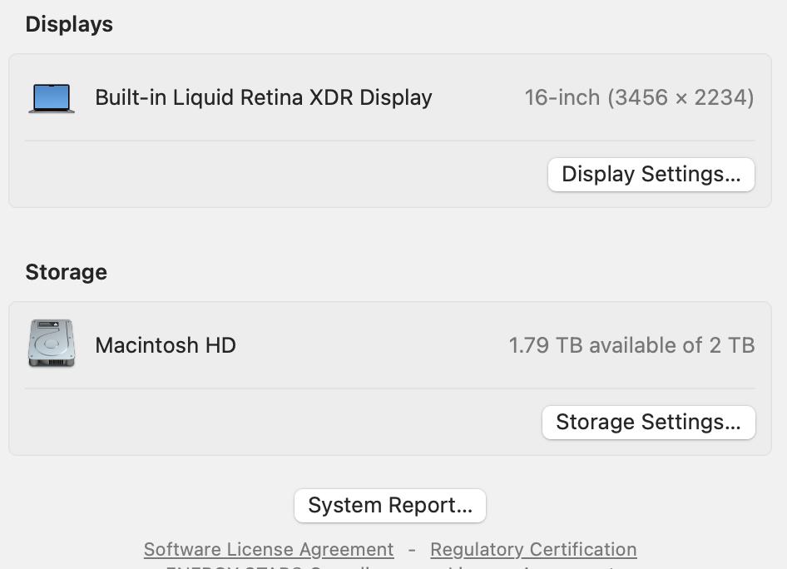Open the Software License Agreement link
The height and width of the screenshot is (569, 787).
pyautogui.click(x=269, y=550)
